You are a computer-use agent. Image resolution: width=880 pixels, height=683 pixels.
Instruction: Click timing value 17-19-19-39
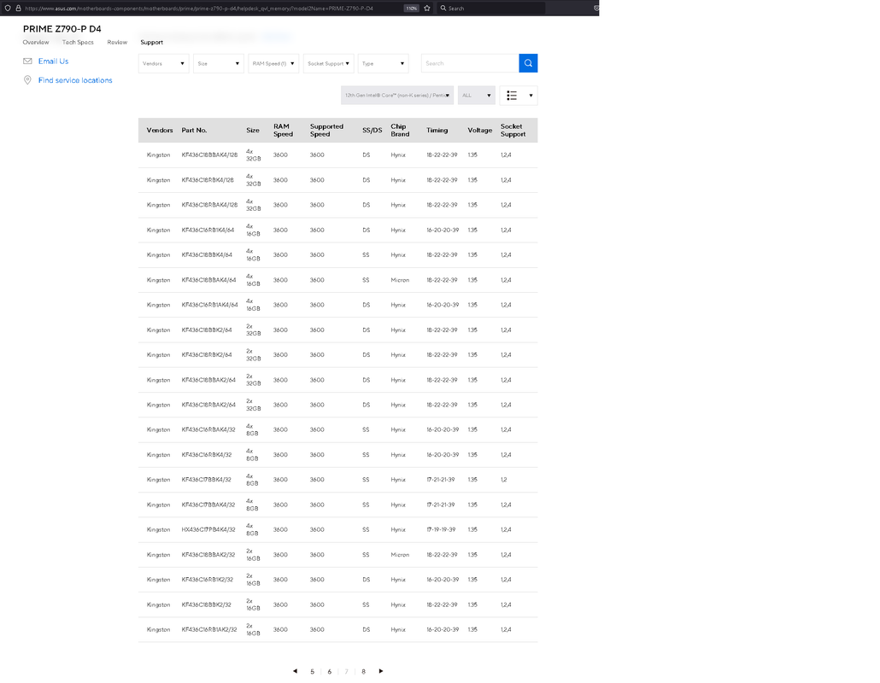[x=441, y=529]
